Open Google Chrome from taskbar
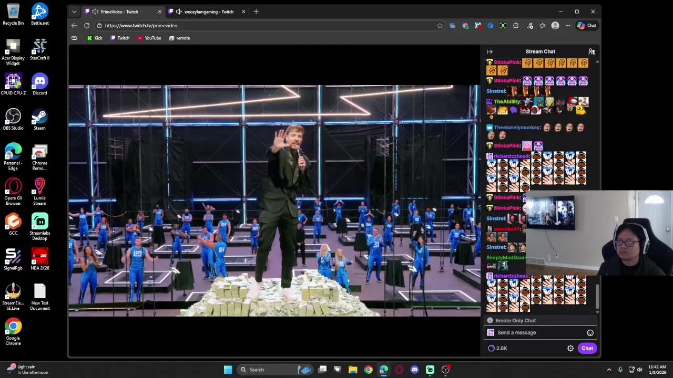 (368, 370)
